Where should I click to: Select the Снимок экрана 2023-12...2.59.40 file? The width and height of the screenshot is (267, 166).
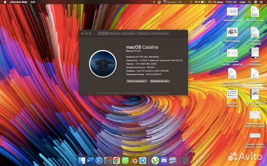pyautogui.click(x=255, y=120)
